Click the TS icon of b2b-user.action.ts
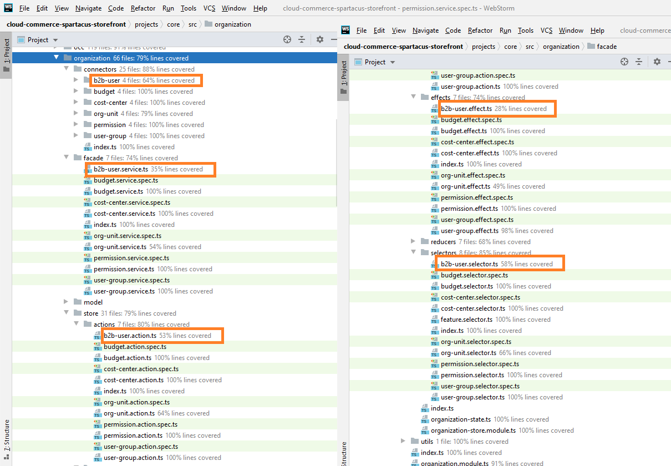The width and height of the screenshot is (671, 466). click(x=98, y=336)
